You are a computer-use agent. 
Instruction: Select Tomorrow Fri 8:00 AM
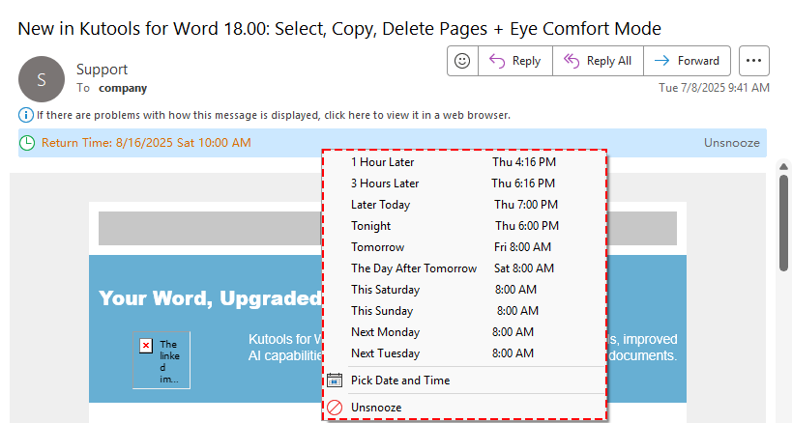click(465, 247)
